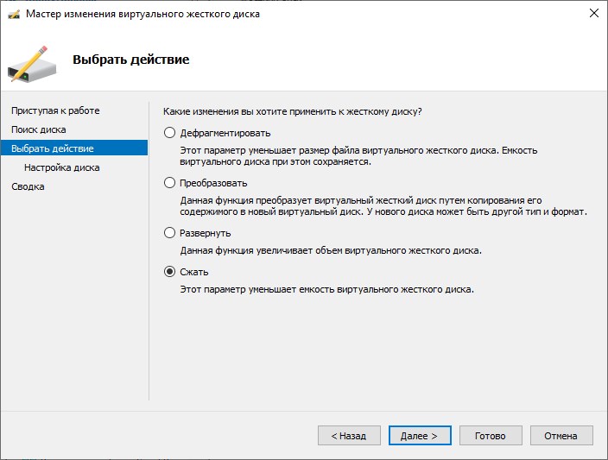Click the bold Выбрать действие page heading
608x460 pixels.
(x=130, y=60)
